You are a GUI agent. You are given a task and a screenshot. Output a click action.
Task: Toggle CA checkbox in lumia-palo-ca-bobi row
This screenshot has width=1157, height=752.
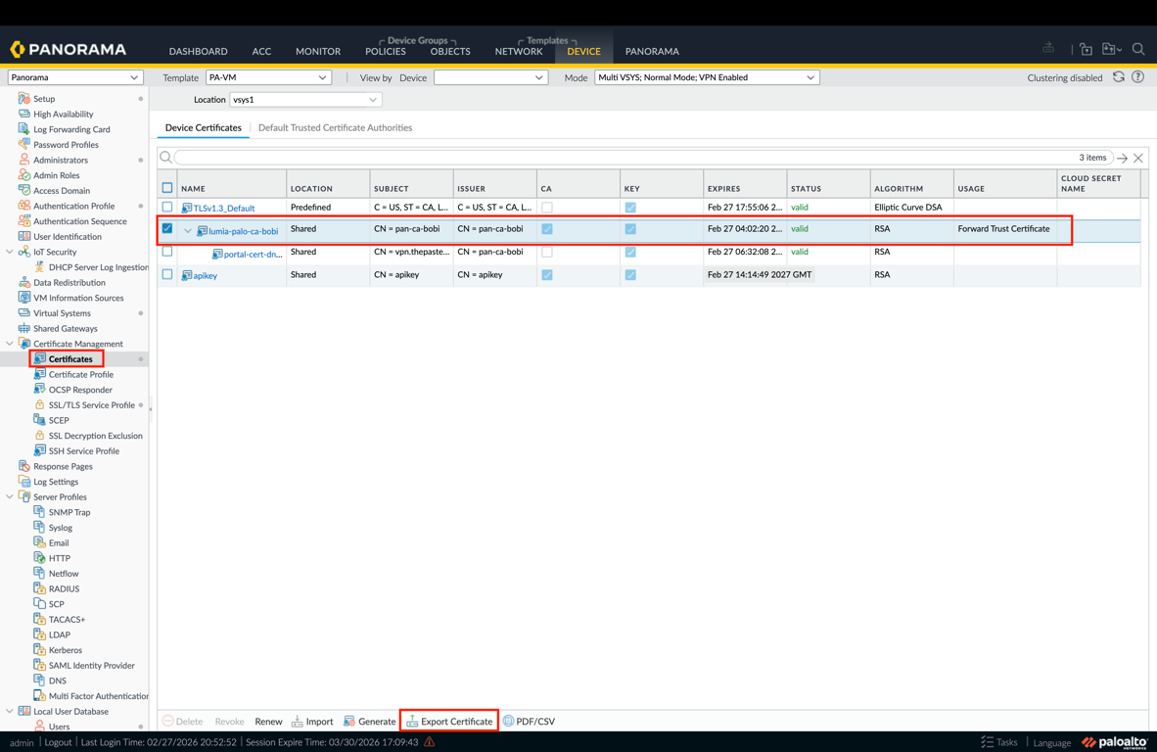pos(547,229)
